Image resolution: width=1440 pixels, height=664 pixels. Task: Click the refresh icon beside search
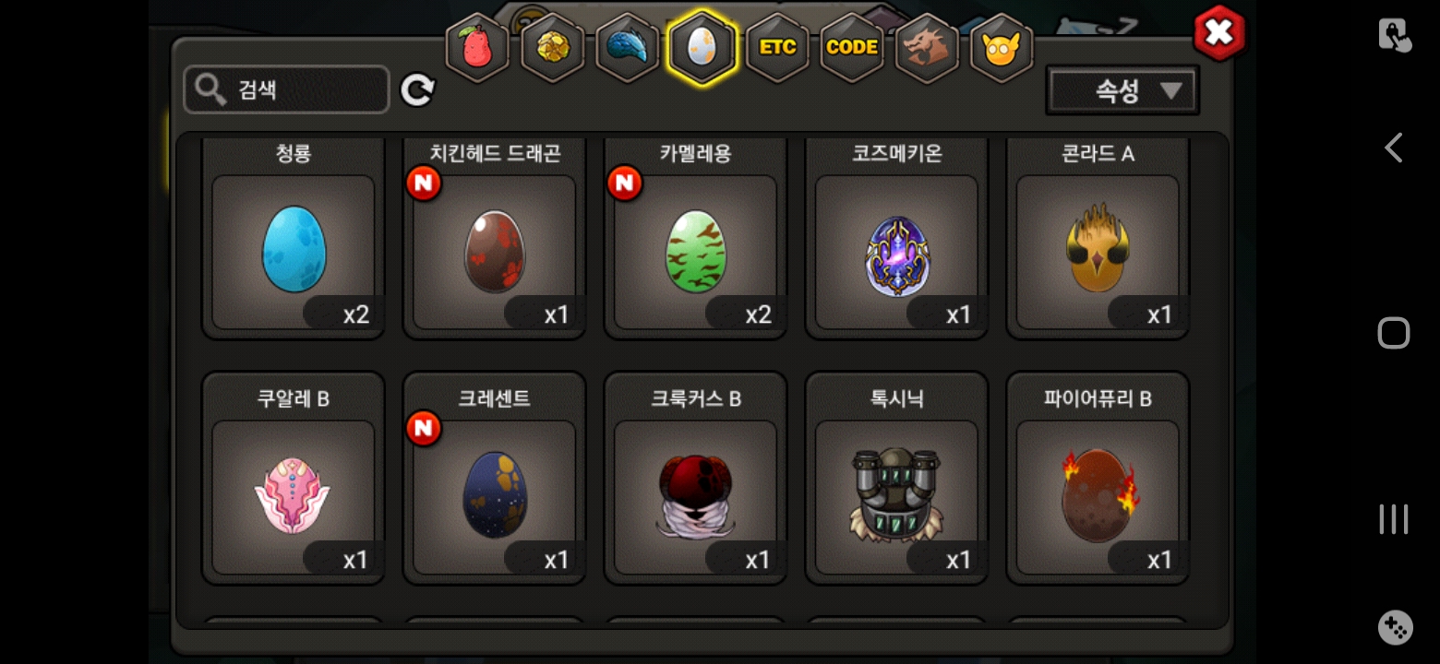click(x=417, y=90)
